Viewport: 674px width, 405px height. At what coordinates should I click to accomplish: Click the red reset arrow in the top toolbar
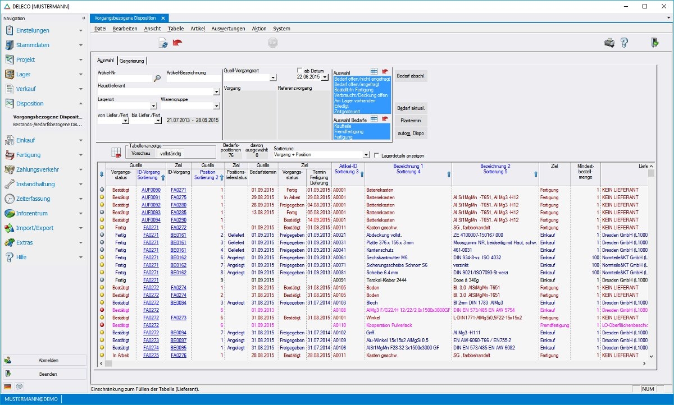177,43
